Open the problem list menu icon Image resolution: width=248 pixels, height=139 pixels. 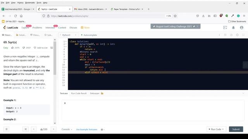point(7,129)
